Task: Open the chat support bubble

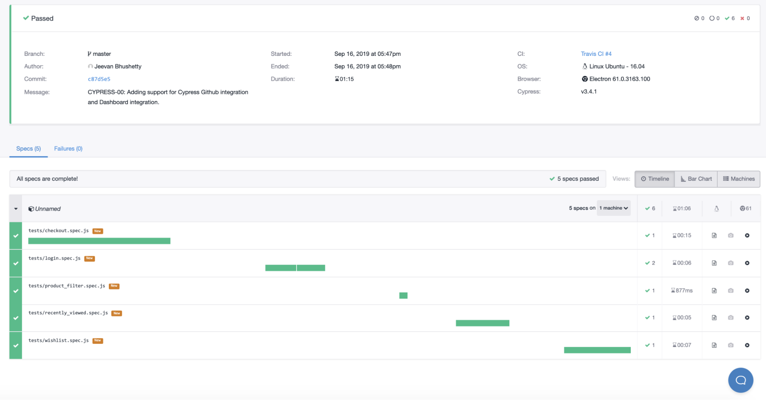Action: click(x=740, y=380)
